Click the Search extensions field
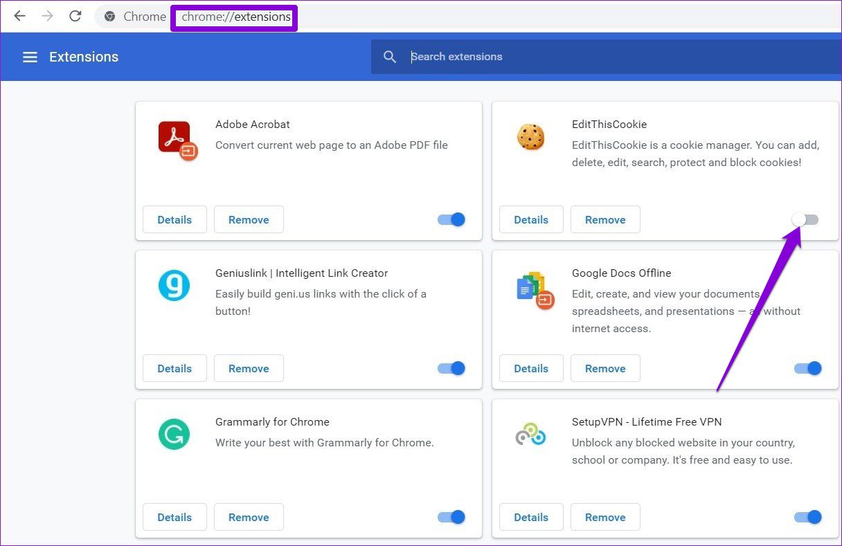 tap(607, 57)
